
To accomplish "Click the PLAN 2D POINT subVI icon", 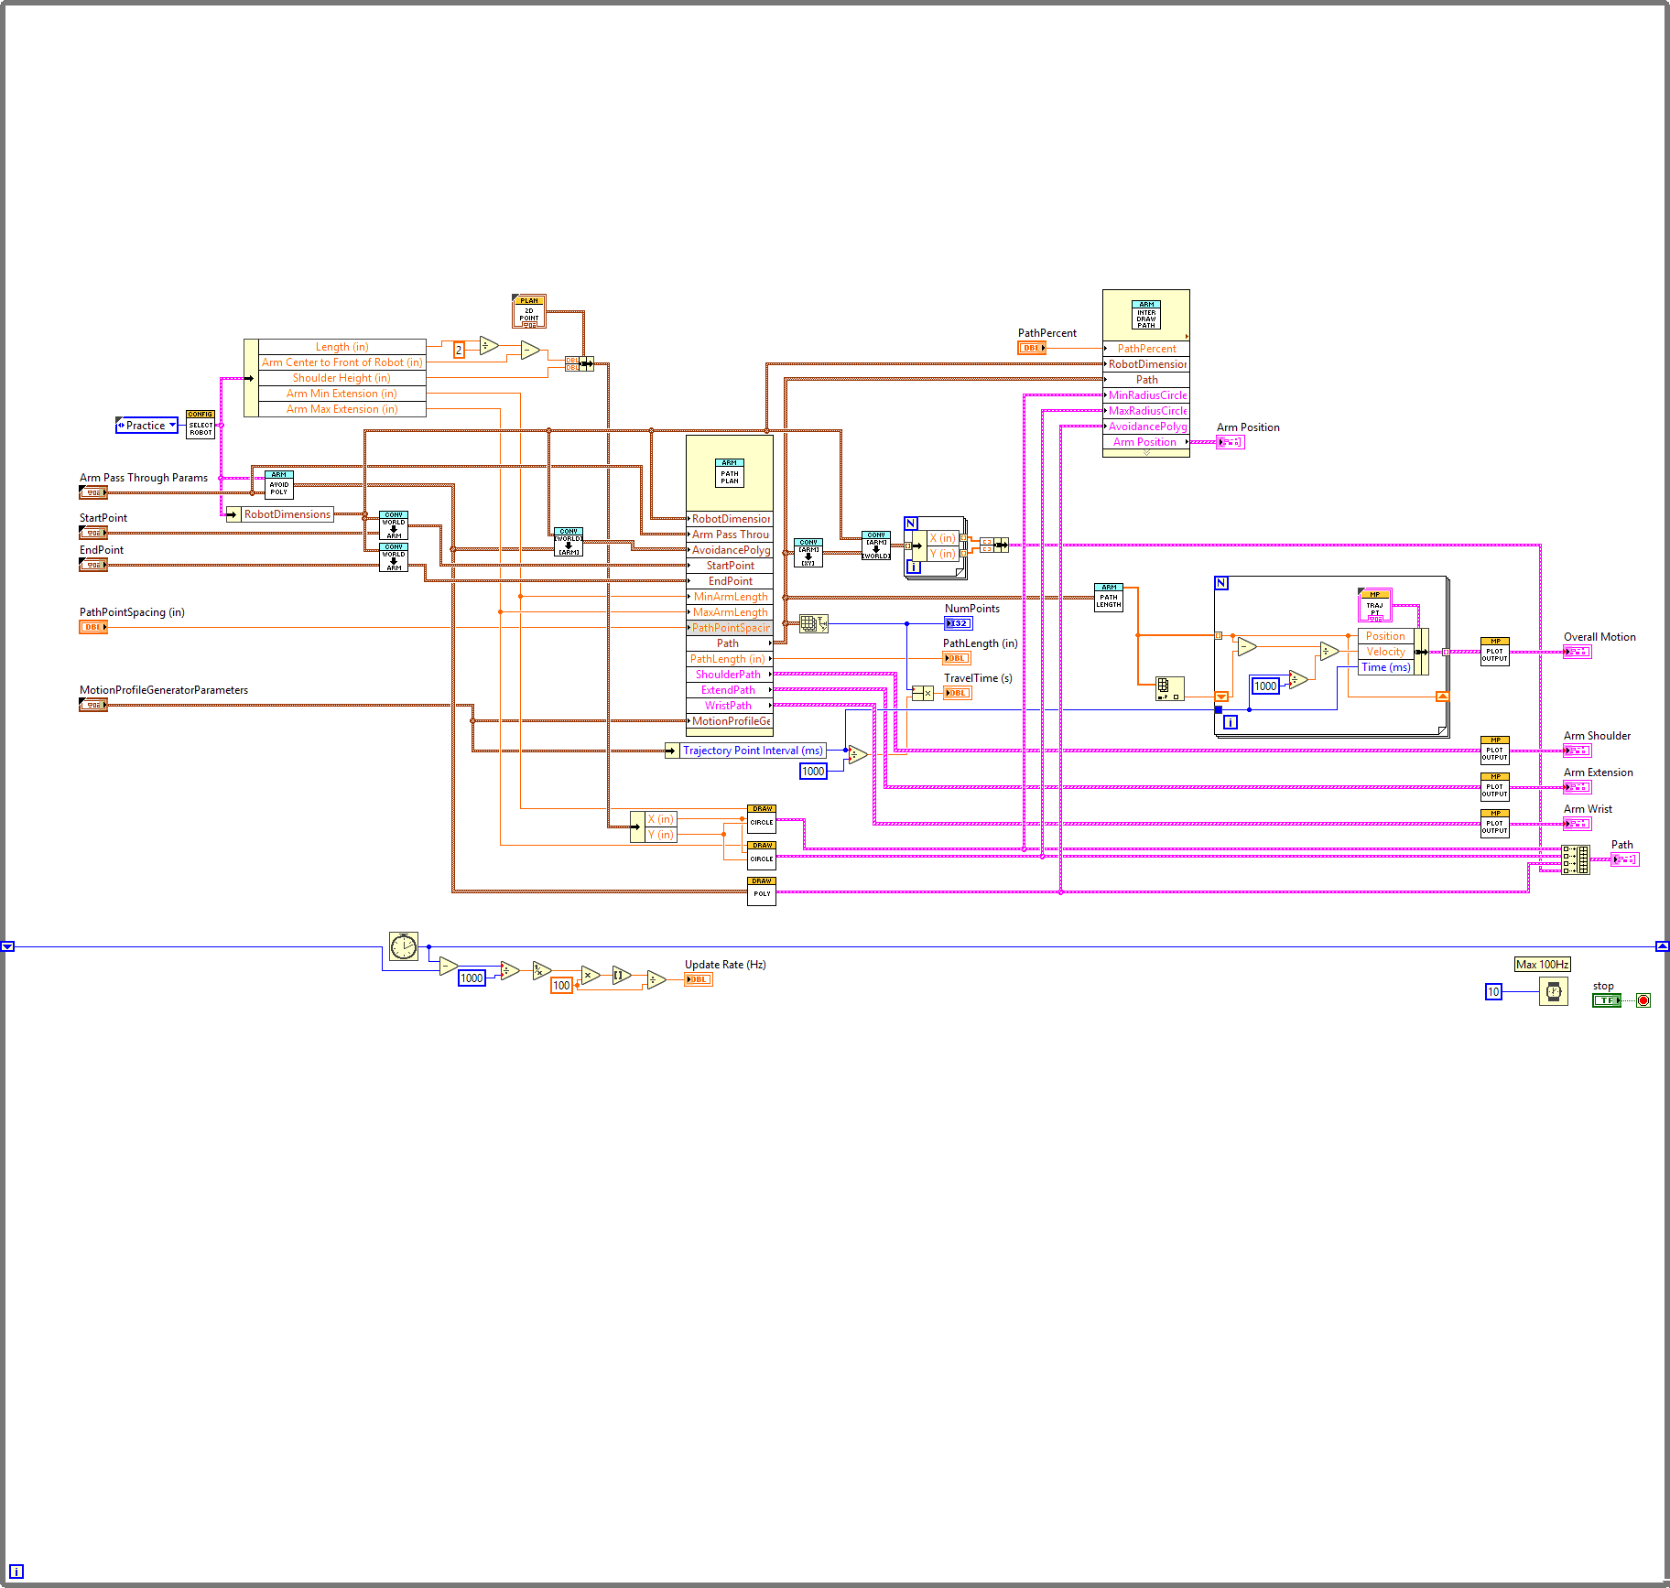I will (528, 310).
